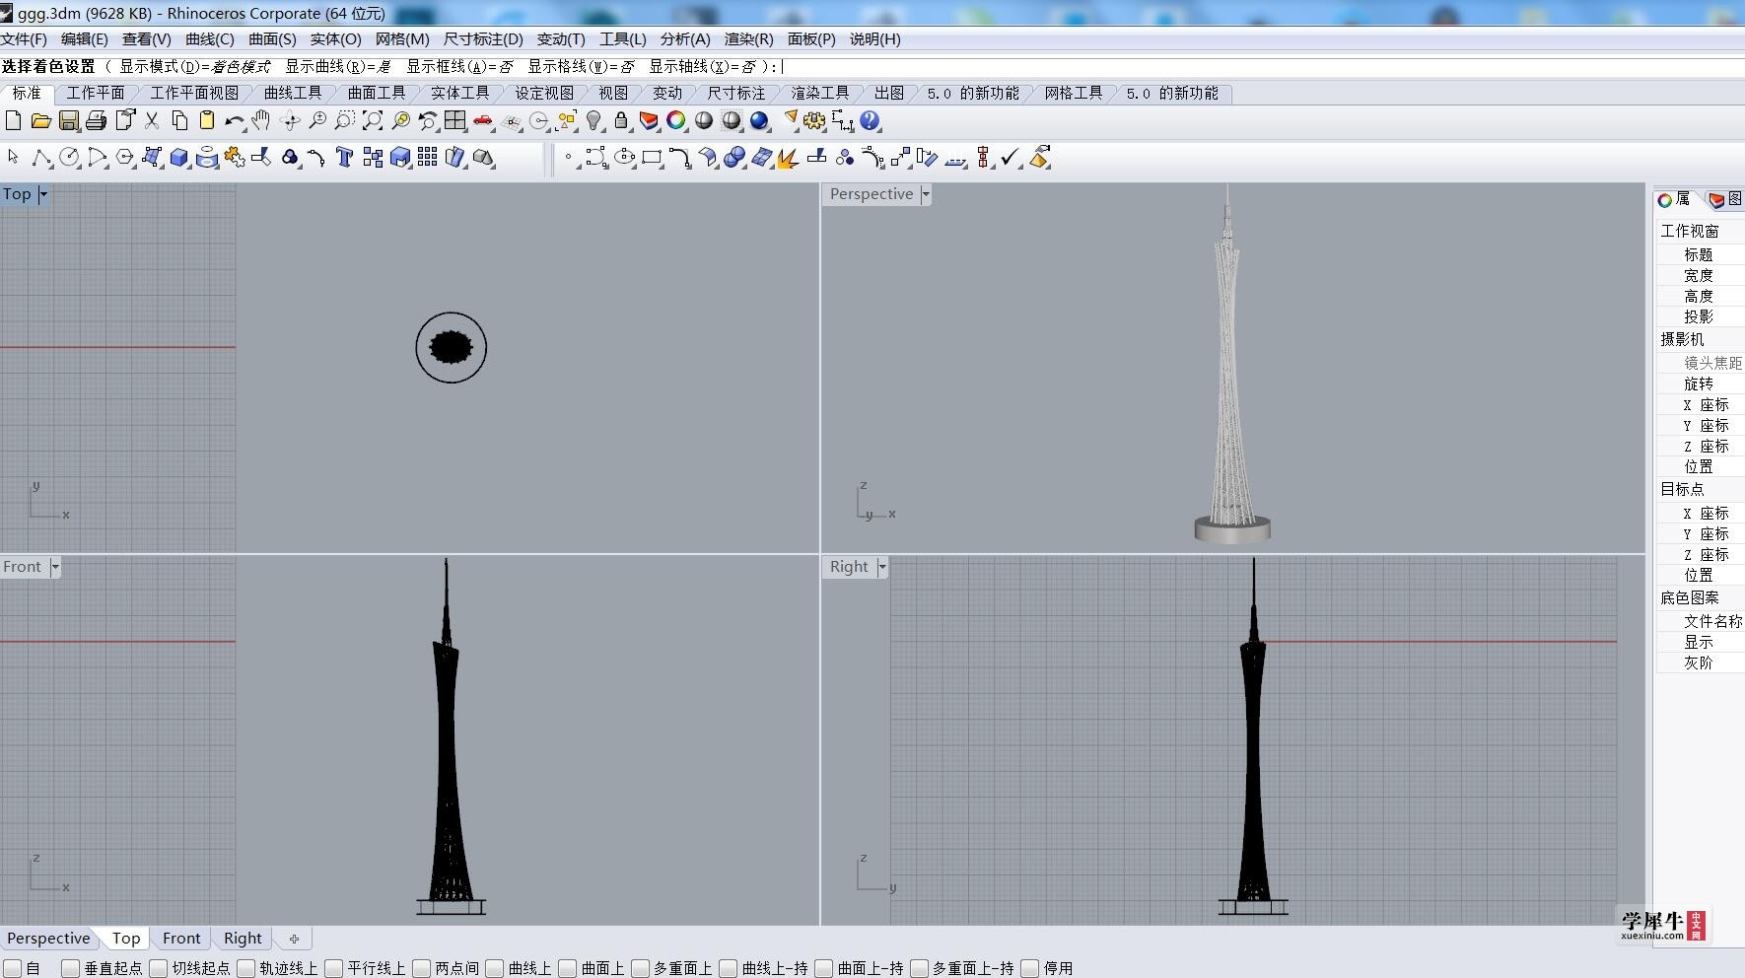Toggle the 垂直起点 osnap checkbox
Screen dimensions: 1745x978
(71, 968)
